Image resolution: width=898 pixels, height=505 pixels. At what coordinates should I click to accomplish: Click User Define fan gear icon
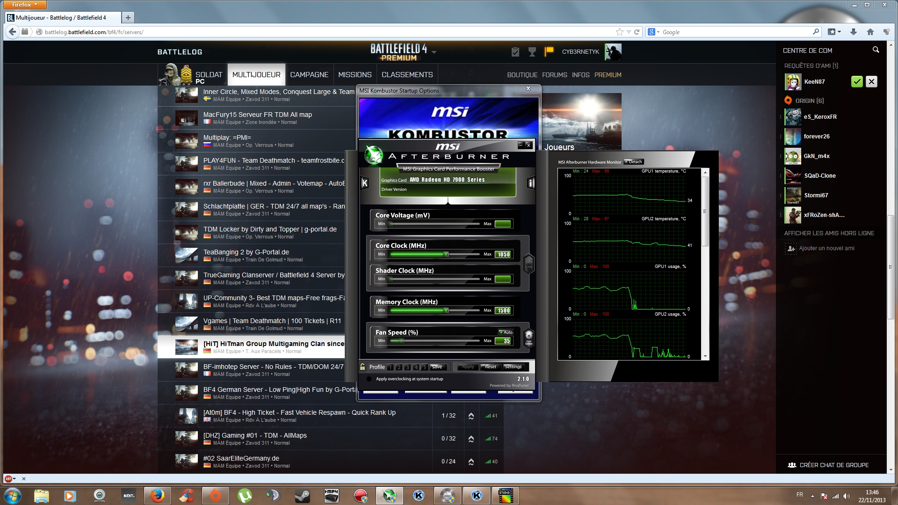click(x=529, y=336)
